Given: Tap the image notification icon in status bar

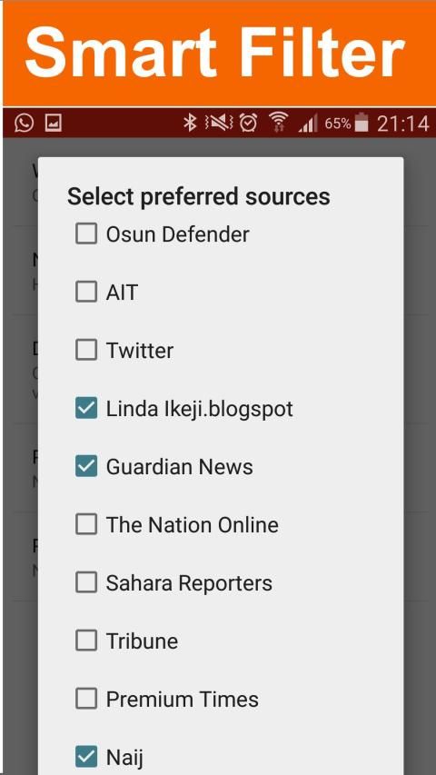Looking at the screenshot, I should [54, 123].
